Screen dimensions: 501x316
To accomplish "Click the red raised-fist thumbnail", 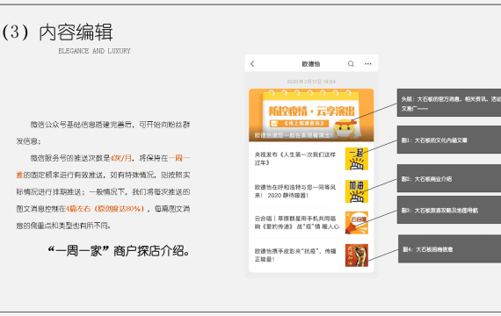I will click(x=357, y=255).
